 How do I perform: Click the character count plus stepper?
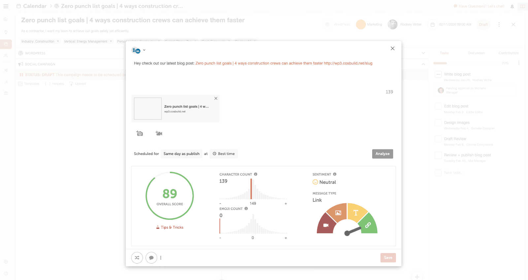click(x=286, y=204)
